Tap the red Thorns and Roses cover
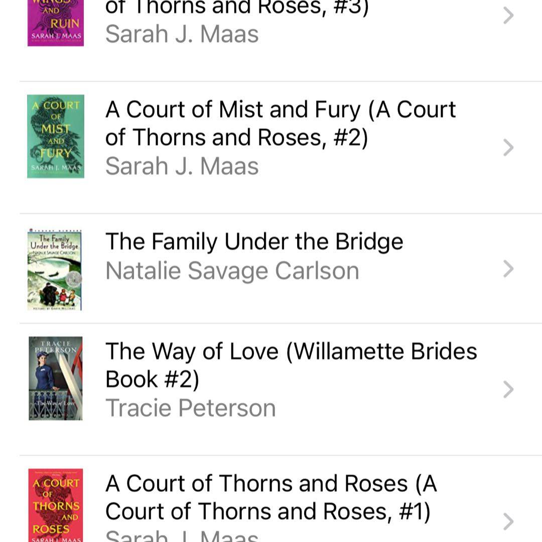 coord(55,505)
